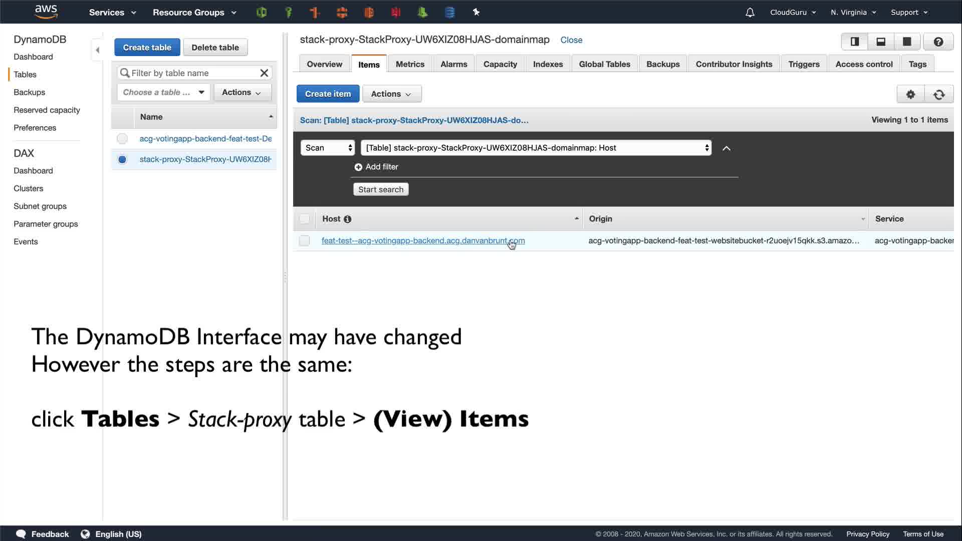962x541 pixels.
Task: Open the feat-test host item link
Action: pos(422,241)
